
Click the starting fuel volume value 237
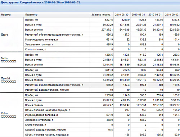click(x=127, y=110)
